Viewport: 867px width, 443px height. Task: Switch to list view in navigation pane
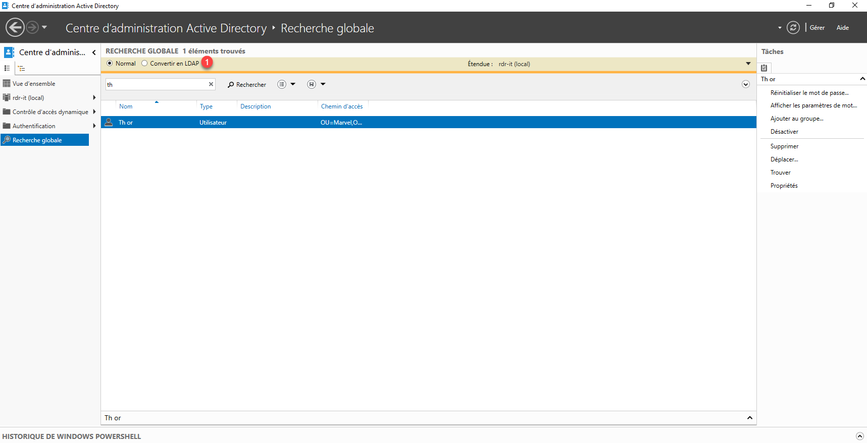[x=7, y=68]
